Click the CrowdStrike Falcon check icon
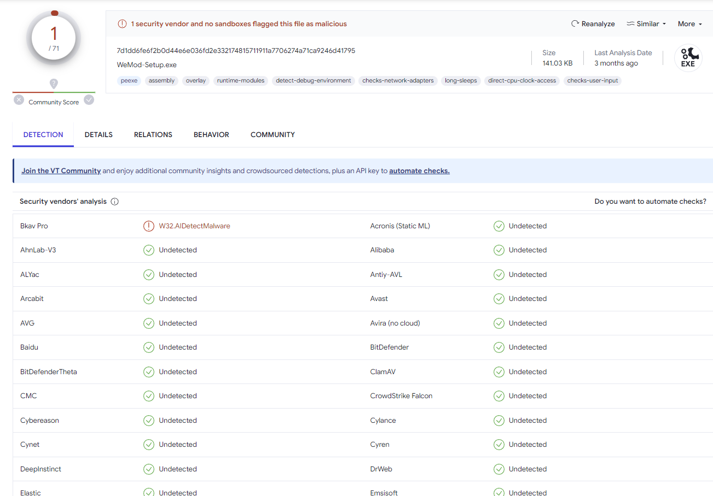The width and height of the screenshot is (713, 496). click(498, 396)
